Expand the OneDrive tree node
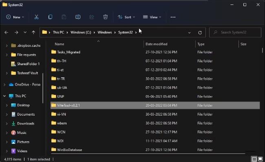 pos(4,85)
